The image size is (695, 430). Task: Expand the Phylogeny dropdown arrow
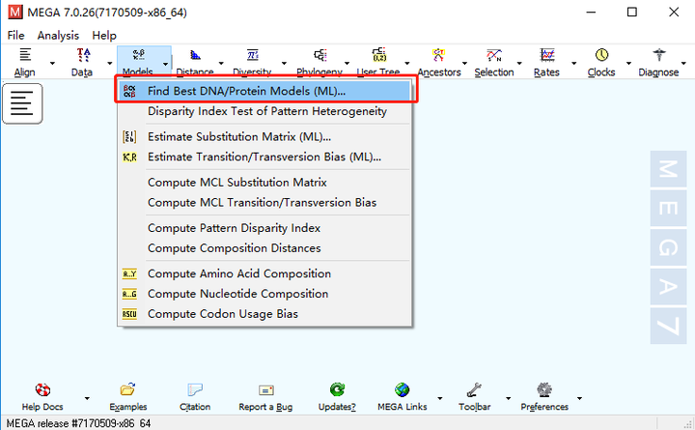(x=347, y=64)
